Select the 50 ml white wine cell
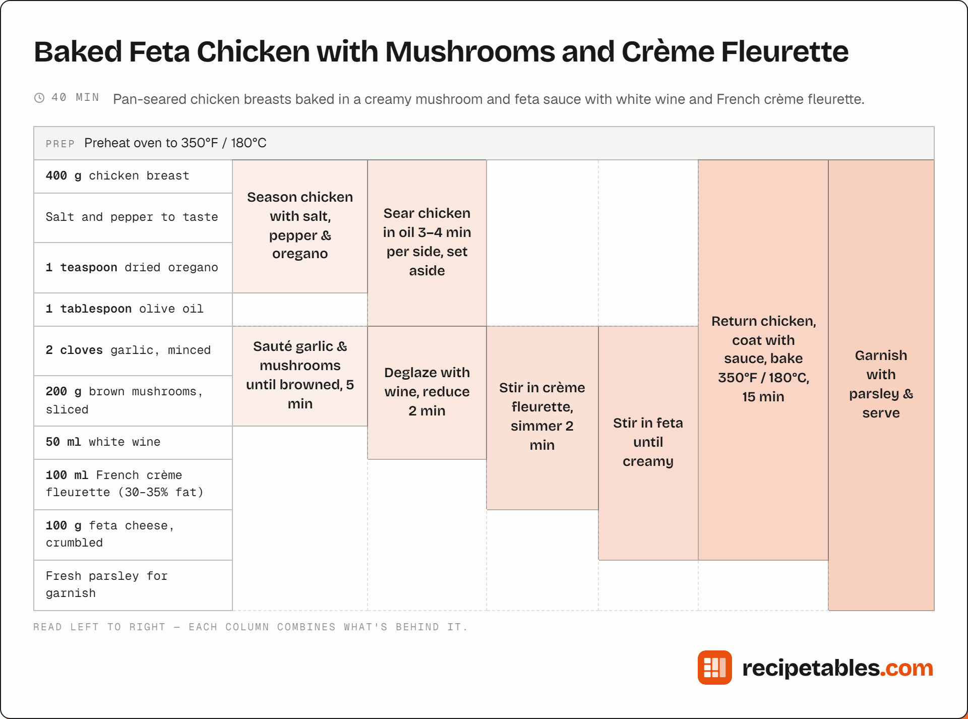 pos(133,442)
